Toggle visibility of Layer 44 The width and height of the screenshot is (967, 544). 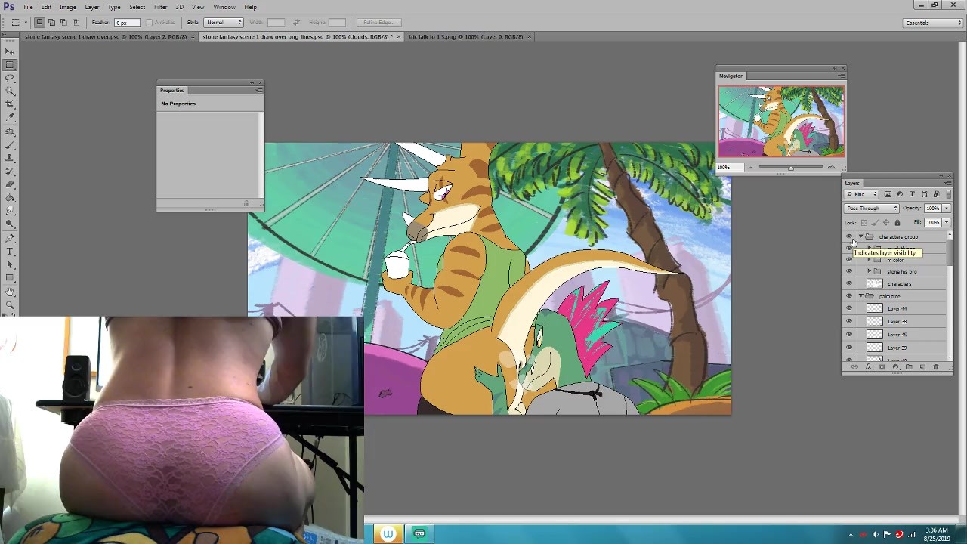click(849, 308)
